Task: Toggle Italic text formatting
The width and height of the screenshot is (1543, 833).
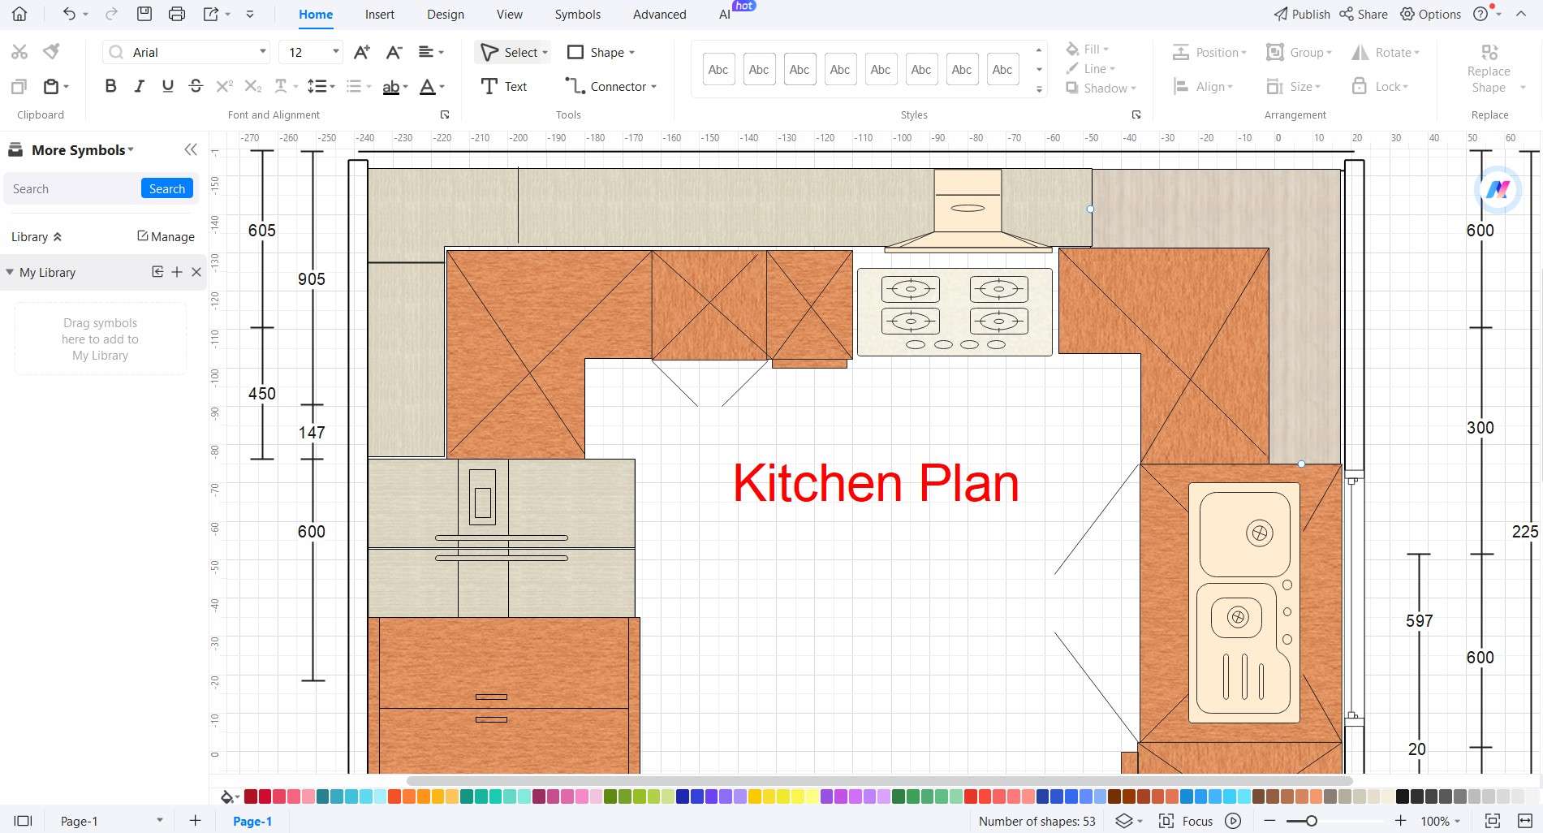Action: (139, 86)
